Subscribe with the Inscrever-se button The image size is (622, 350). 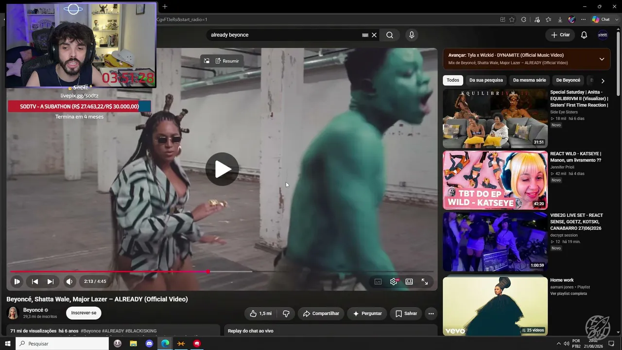click(x=84, y=313)
